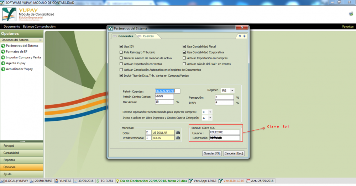Click the Patrón Centro Costos field

[x=164, y=97]
